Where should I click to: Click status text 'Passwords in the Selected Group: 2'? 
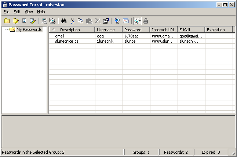33,152
